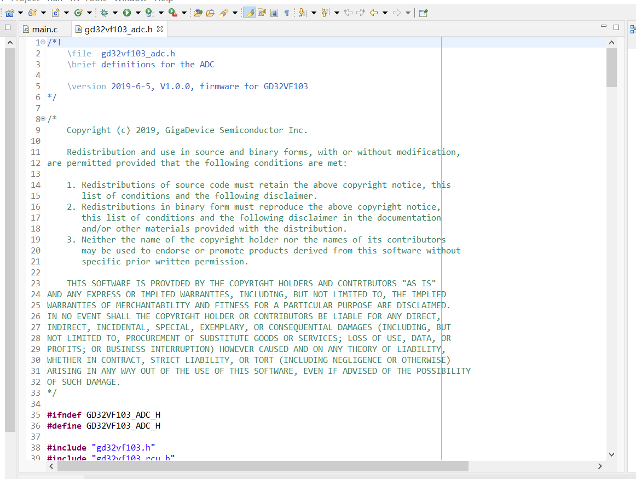This screenshot has height=479, width=636.
Task: Open the Profile dropdown arrow
Action: [161, 13]
